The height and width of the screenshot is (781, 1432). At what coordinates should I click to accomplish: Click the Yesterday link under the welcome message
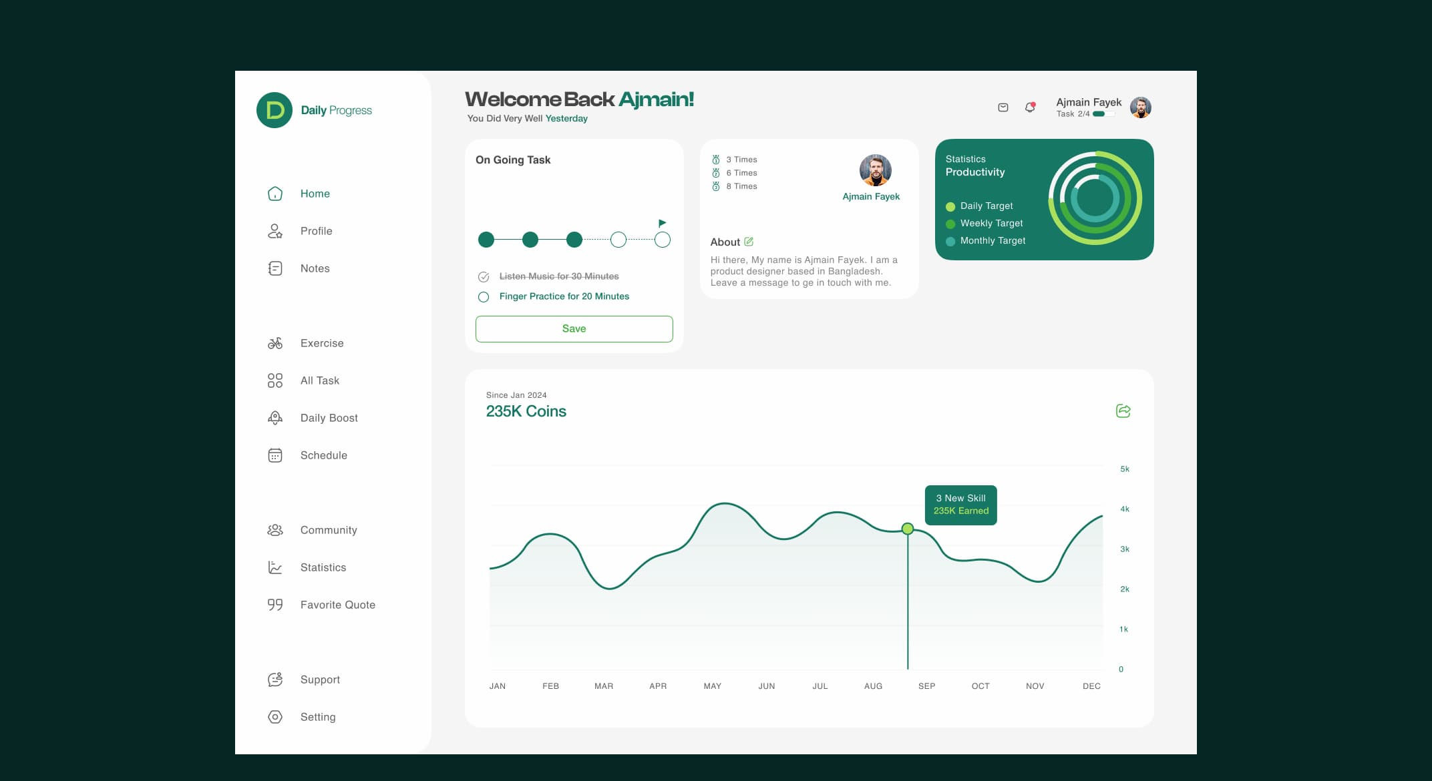566,118
